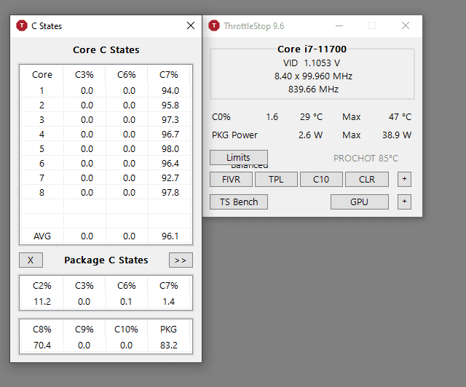The image size is (466, 387).
Task: Click the C10 button
Action: click(321, 180)
